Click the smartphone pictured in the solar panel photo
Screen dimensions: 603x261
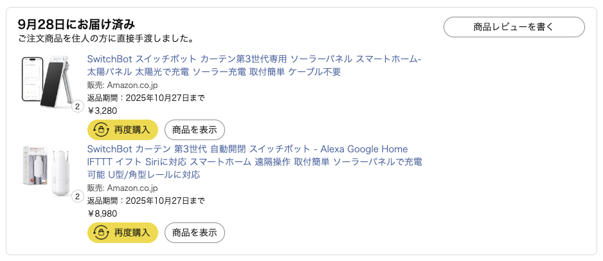point(32,79)
